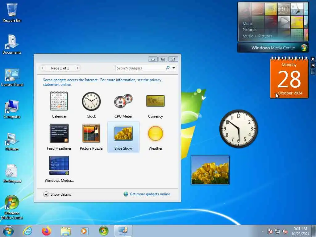
Task: Open the taskbar clock showing 5:51 PM
Action: tap(300, 231)
